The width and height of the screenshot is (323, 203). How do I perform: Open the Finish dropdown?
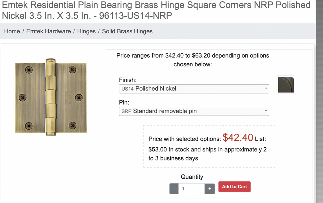[x=194, y=89]
